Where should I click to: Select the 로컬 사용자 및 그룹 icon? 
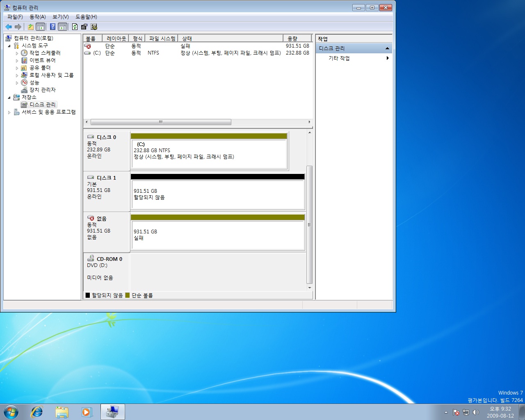(x=24, y=75)
